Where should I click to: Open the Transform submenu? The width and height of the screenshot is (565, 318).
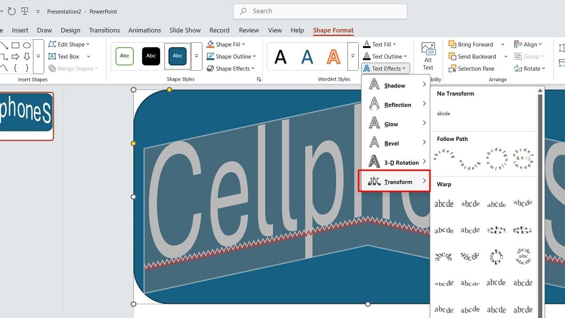pos(395,181)
